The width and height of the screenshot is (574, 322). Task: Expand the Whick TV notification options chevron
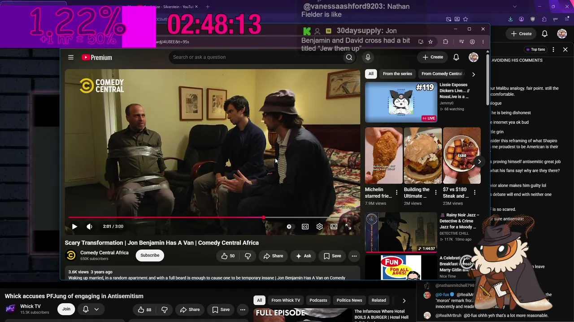pyautogui.click(x=96, y=309)
